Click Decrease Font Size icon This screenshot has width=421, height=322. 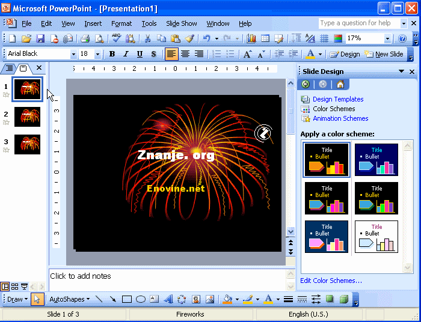pos(261,54)
